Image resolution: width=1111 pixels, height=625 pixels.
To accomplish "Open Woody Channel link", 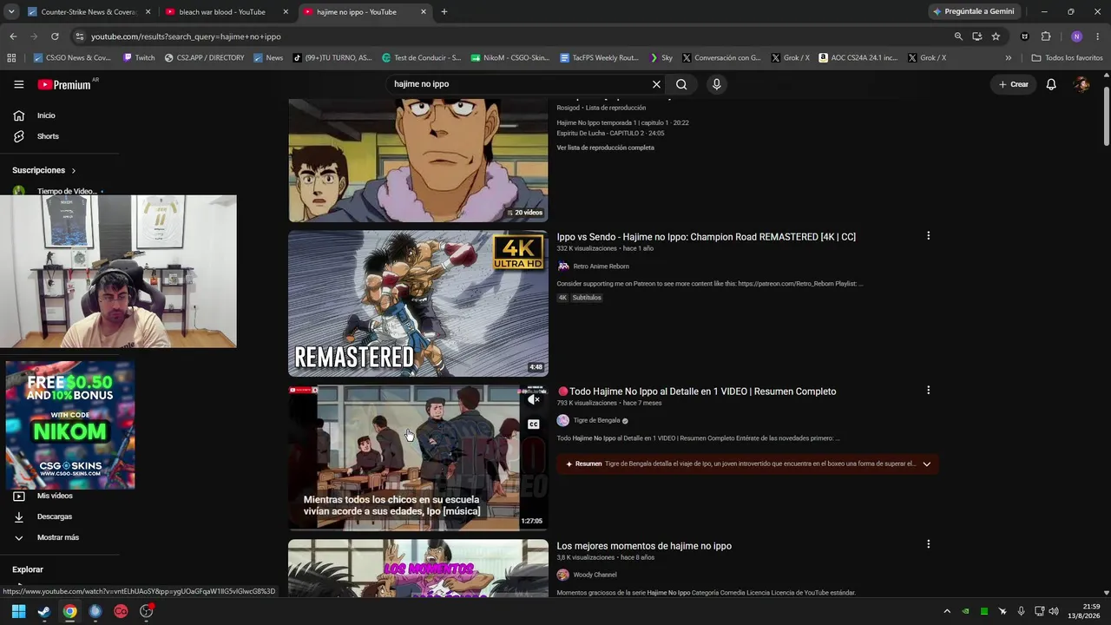I will click(595, 575).
